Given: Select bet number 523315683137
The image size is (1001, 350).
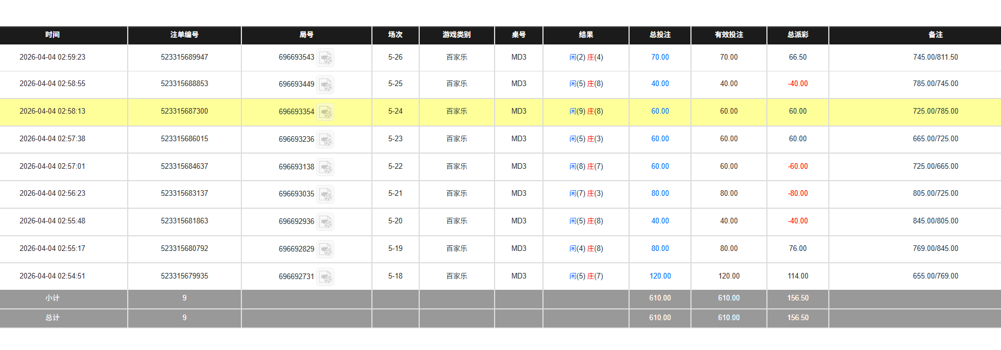Looking at the screenshot, I should 185,194.
